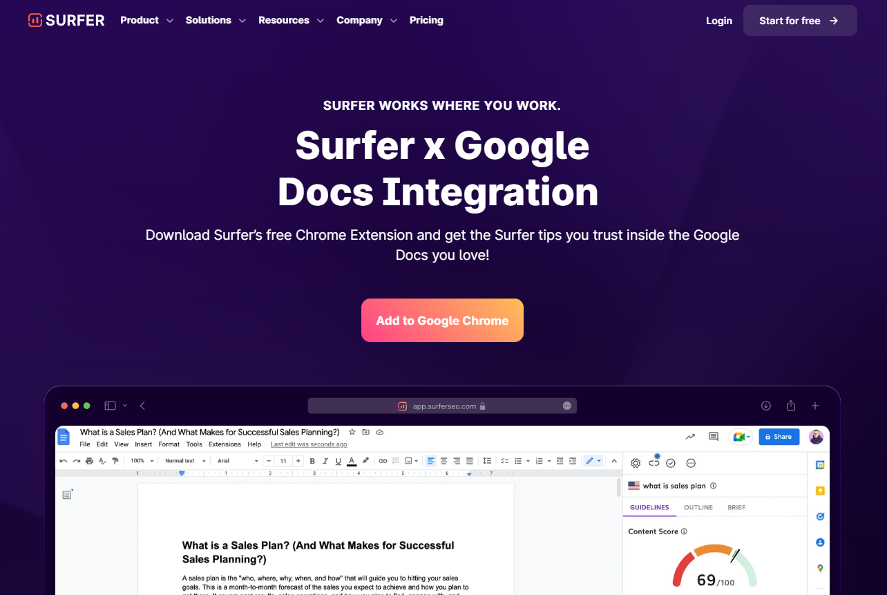Toggle Underline formatting
The width and height of the screenshot is (887, 595).
coord(338,461)
